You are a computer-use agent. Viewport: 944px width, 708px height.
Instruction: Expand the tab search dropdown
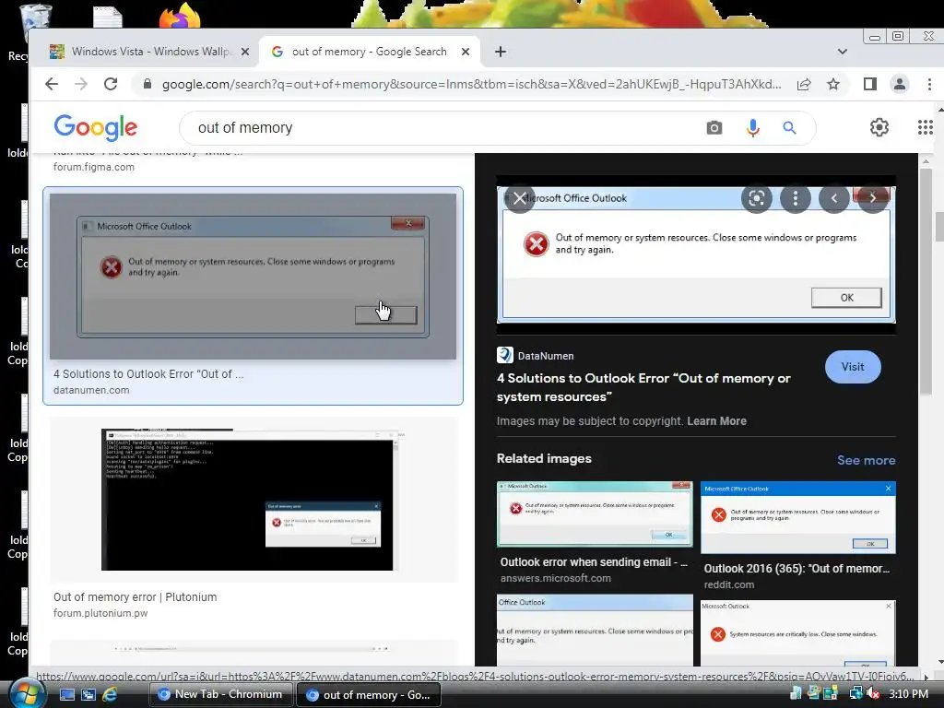(x=843, y=52)
